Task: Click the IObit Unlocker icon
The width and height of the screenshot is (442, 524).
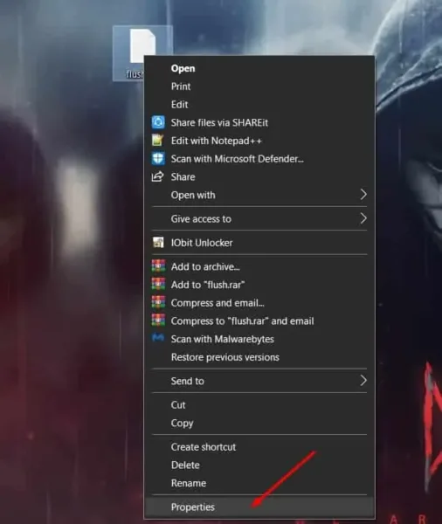Action: [158, 243]
